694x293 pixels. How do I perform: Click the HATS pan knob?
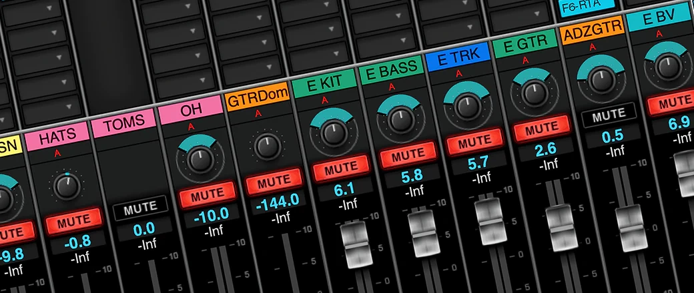pyautogui.click(x=67, y=186)
